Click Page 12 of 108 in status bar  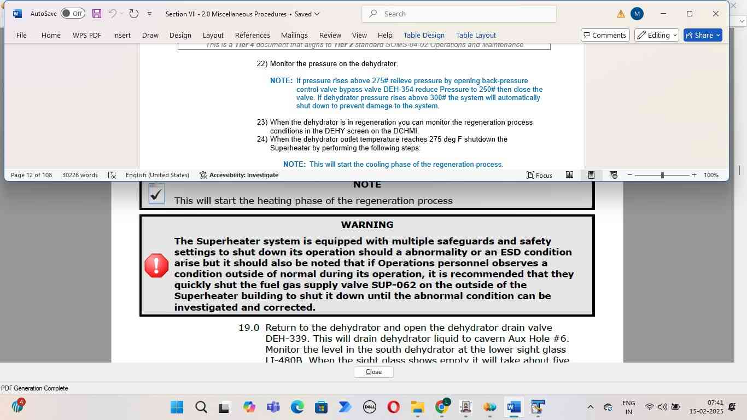[31, 175]
